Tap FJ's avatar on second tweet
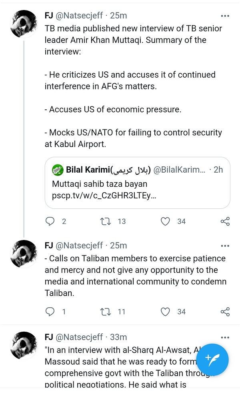 pos(23,254)
